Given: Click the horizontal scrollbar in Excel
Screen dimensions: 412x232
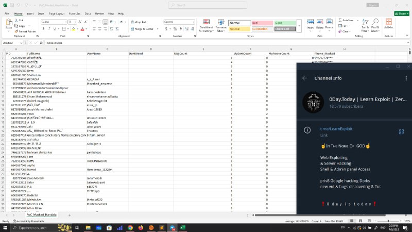Looking at the screenshot, I should click(320, 215).
